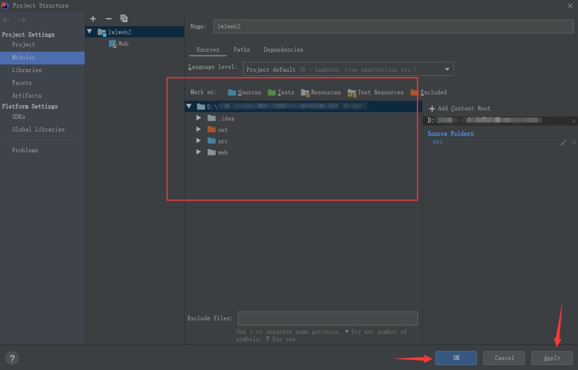Close the Project Structure dialog
Viewport: 578px width, 370px height.
570,6
